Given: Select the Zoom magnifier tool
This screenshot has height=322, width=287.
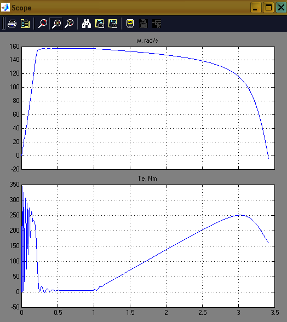Looking at the screenshot, I should pyautogui.click(x=43, y=24).
